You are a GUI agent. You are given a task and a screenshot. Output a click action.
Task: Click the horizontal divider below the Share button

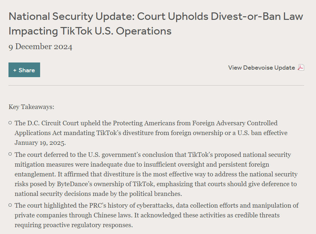[x=156, y=86]
